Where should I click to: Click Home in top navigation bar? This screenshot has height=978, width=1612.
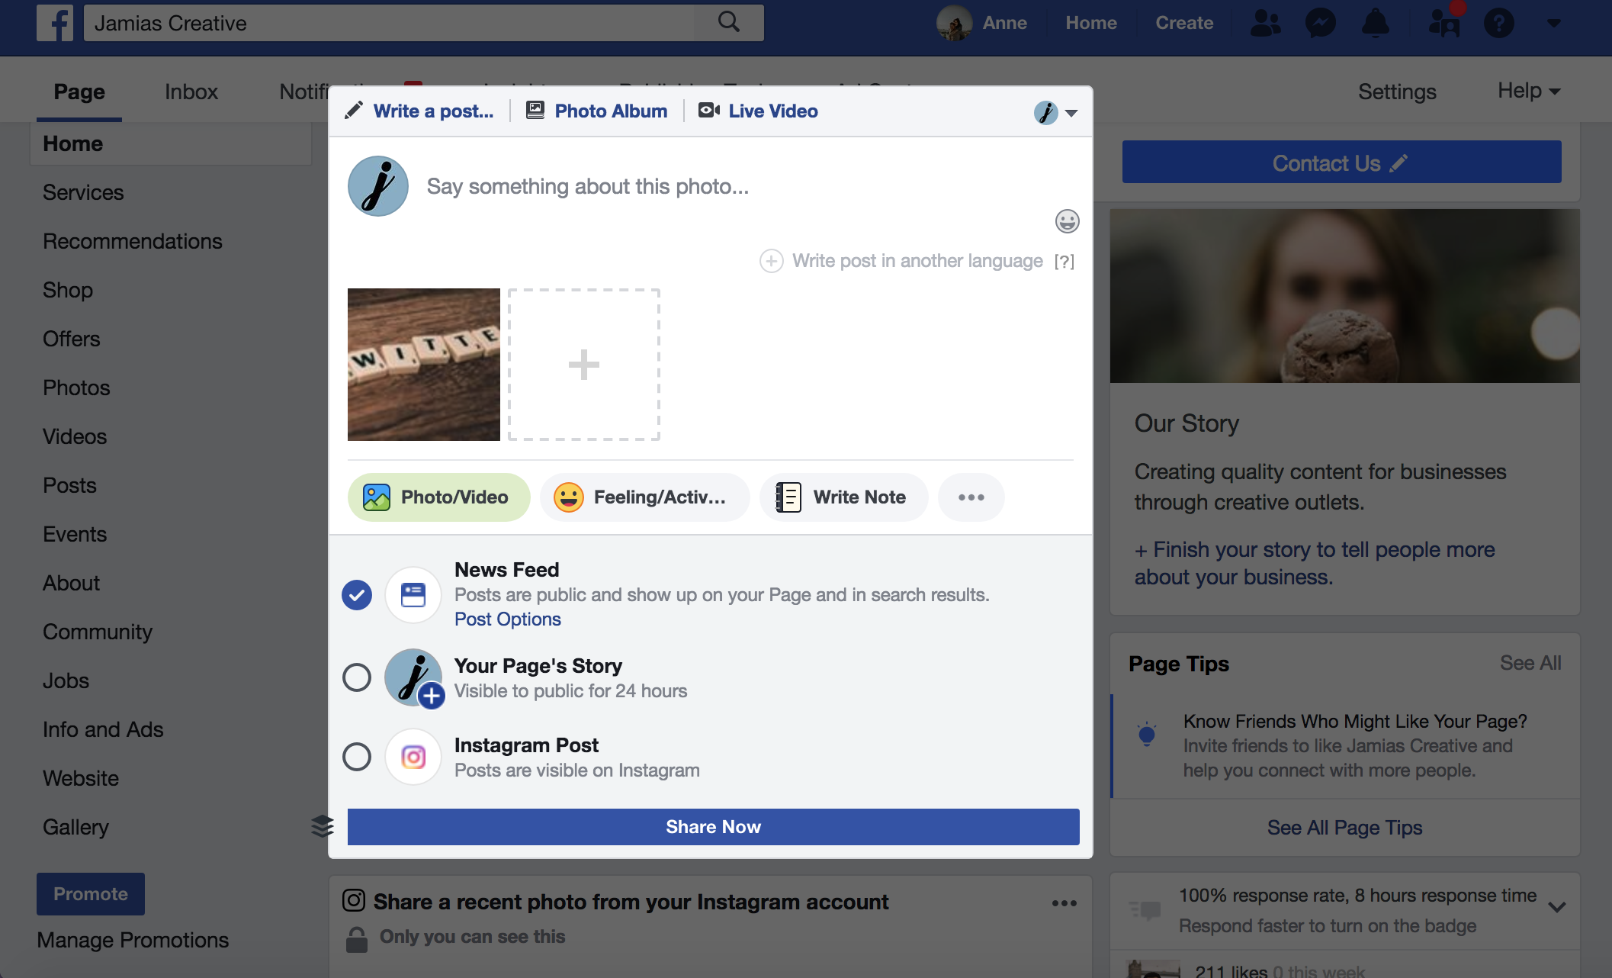(1091, 23)
